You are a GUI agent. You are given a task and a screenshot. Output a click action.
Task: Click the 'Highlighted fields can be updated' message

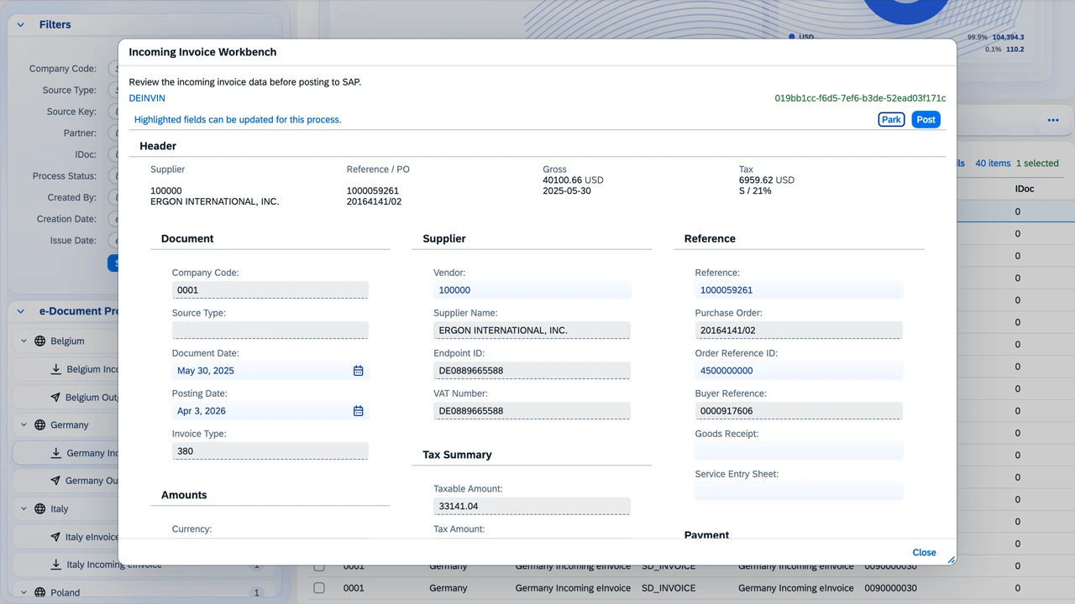238,120
